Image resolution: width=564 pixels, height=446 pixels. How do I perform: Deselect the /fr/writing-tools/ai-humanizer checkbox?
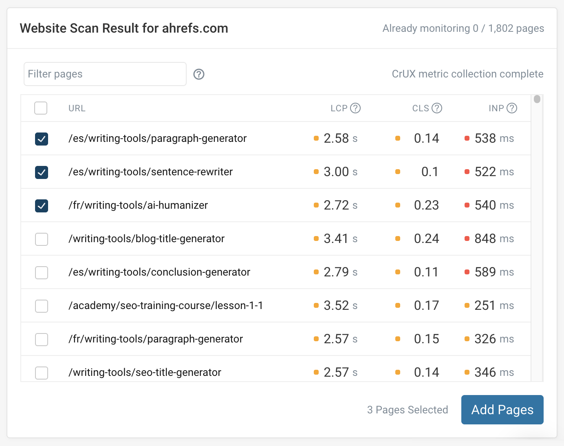point(42,206)
